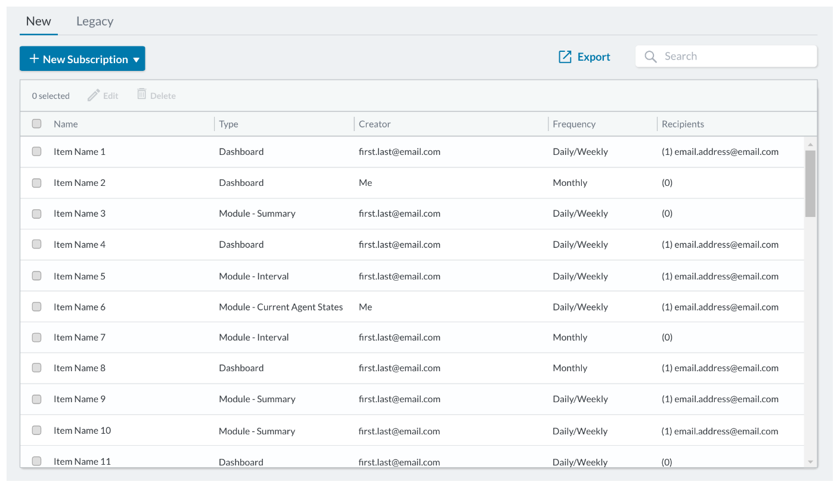Click 'Monthly' in Item Name 2 row
The image size is (840, 488).
[x=570, y=183]
